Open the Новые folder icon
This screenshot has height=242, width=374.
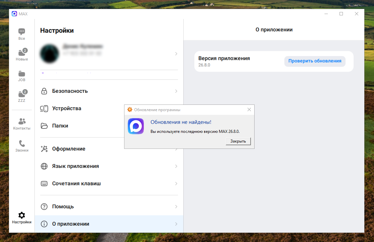pos(22,53)
